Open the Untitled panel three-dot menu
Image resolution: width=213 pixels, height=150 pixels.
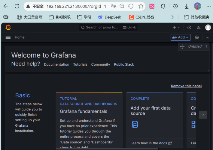tap(206, 47)
